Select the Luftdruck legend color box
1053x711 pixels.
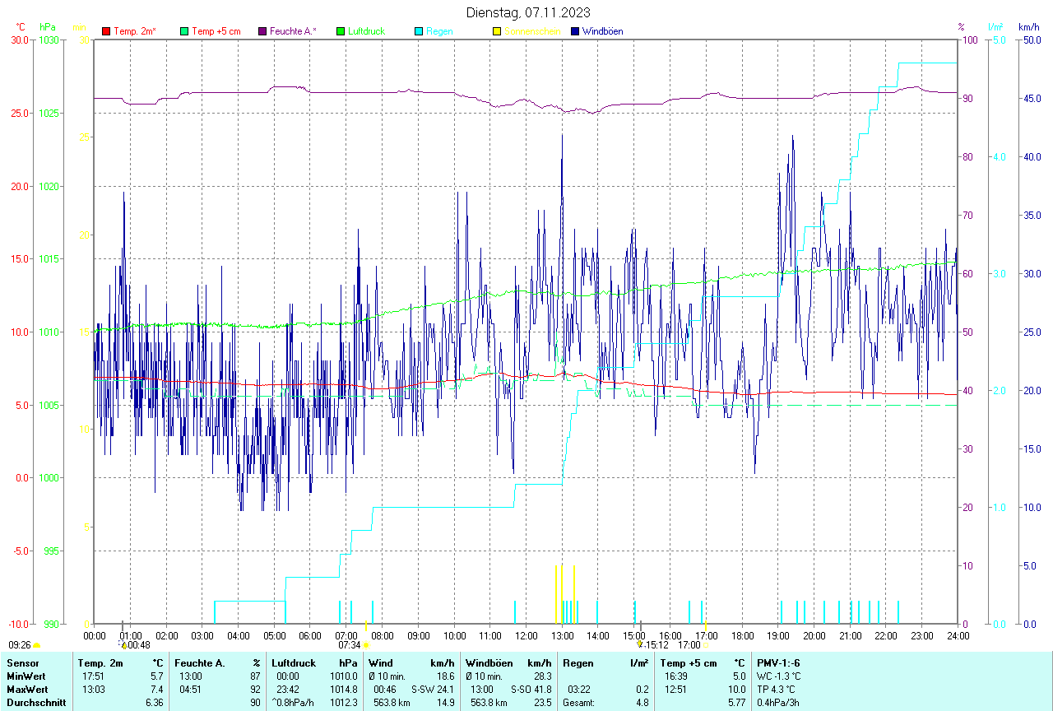(341, 31)
